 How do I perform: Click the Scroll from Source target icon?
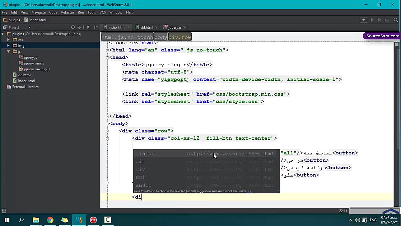[x=73, y=27]
